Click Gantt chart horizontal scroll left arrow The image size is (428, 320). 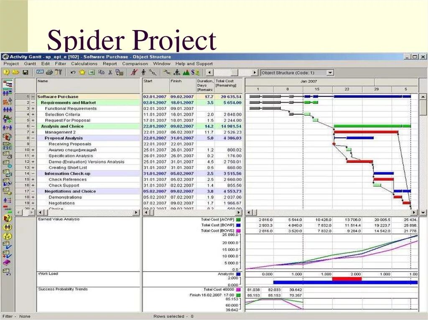pyautogui.click(x=248, y=212)
